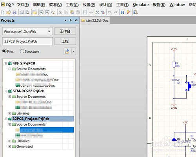
Task: Activate the cross probe tool
Action: (128, 13)
